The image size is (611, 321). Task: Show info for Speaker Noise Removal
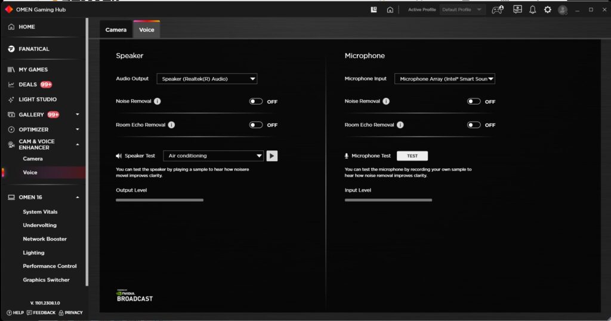pyautogui.click(x=157, y=101)
